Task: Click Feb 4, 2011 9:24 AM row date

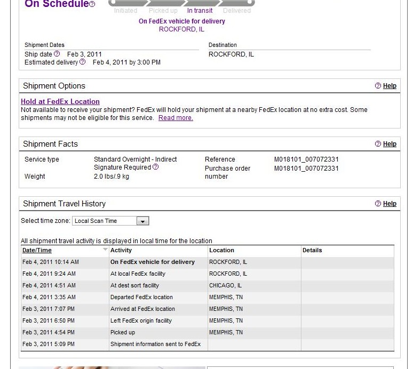Action: pos(49,274)
